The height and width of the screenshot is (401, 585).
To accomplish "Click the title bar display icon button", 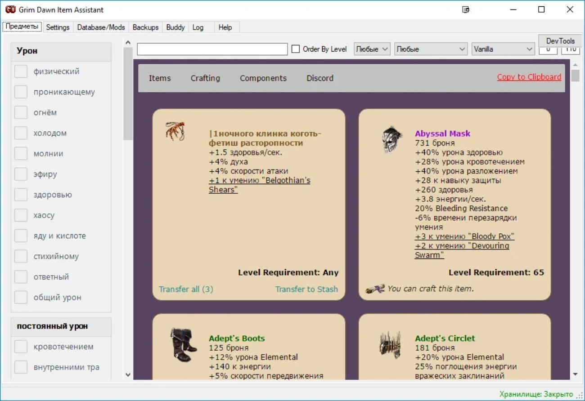I will (x=466, y=9).
